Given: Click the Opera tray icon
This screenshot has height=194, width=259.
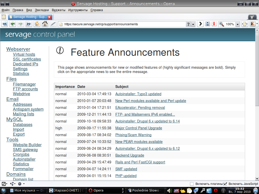Looking at the screenshot, I should click(215, 191).
